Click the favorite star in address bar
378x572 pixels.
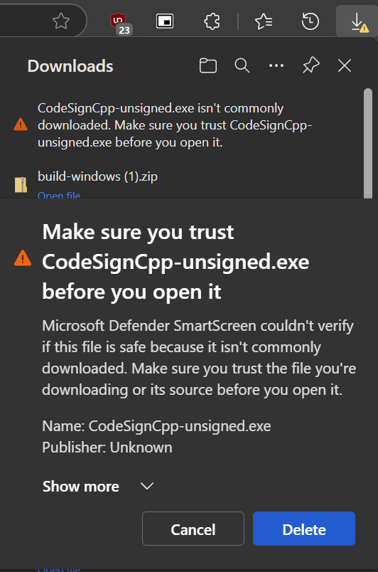click(x=61, y=21)
